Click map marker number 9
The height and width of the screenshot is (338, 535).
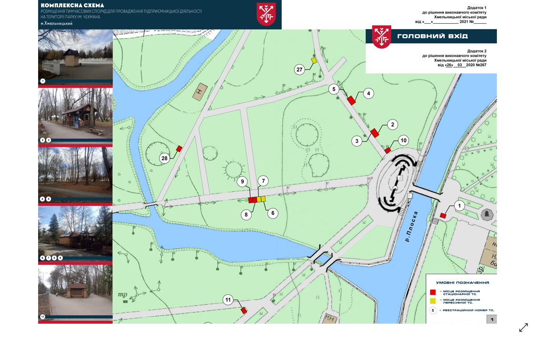[x=243, y=181]
